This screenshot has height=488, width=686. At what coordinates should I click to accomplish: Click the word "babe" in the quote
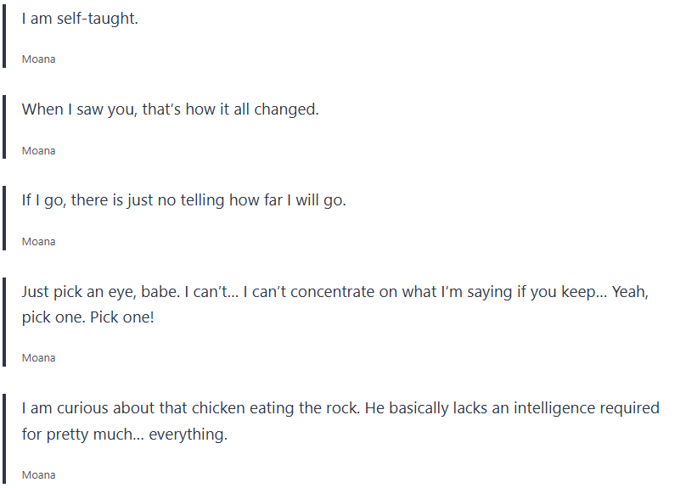[x=155, y=292]
